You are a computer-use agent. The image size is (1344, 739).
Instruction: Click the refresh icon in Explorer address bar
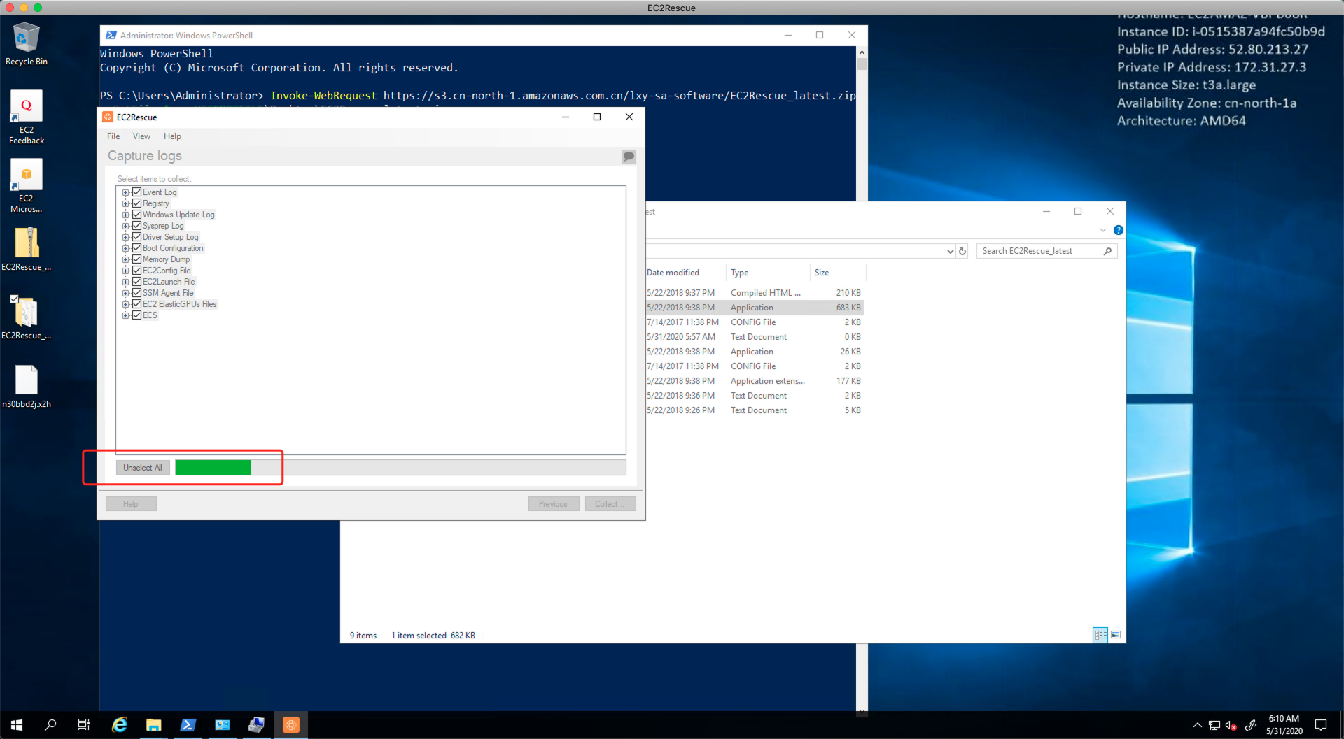(962, 252)
